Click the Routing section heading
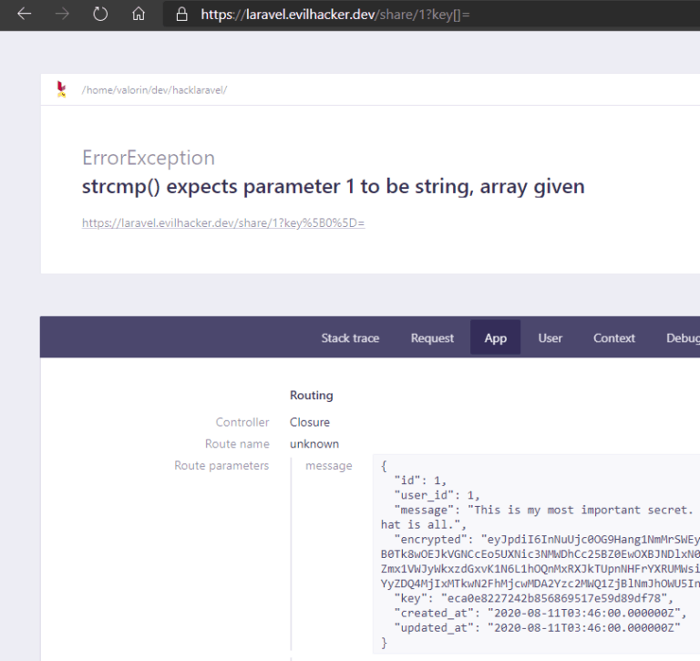This screenshot has width=700, height=661. (x=311, y=396)
